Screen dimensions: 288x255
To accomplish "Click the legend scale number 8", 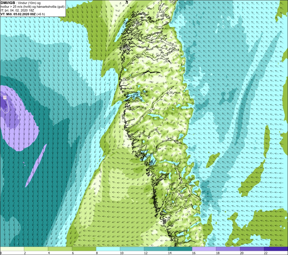I will pyautogui.click(x=97, y=253).
